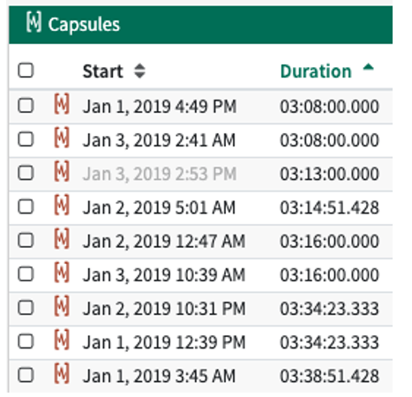Select checkbox for Jan 1, 2019 12:39 PM capsule
Screen dimensions: 412x397
point(26,341)
